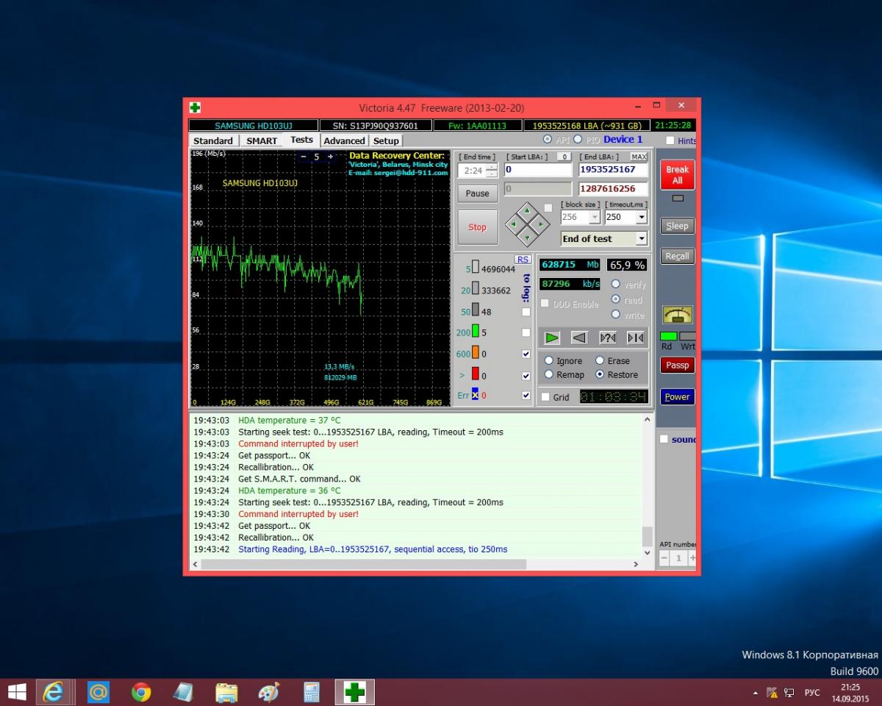
Task: Click the Stop button
Action: point(478,227)
